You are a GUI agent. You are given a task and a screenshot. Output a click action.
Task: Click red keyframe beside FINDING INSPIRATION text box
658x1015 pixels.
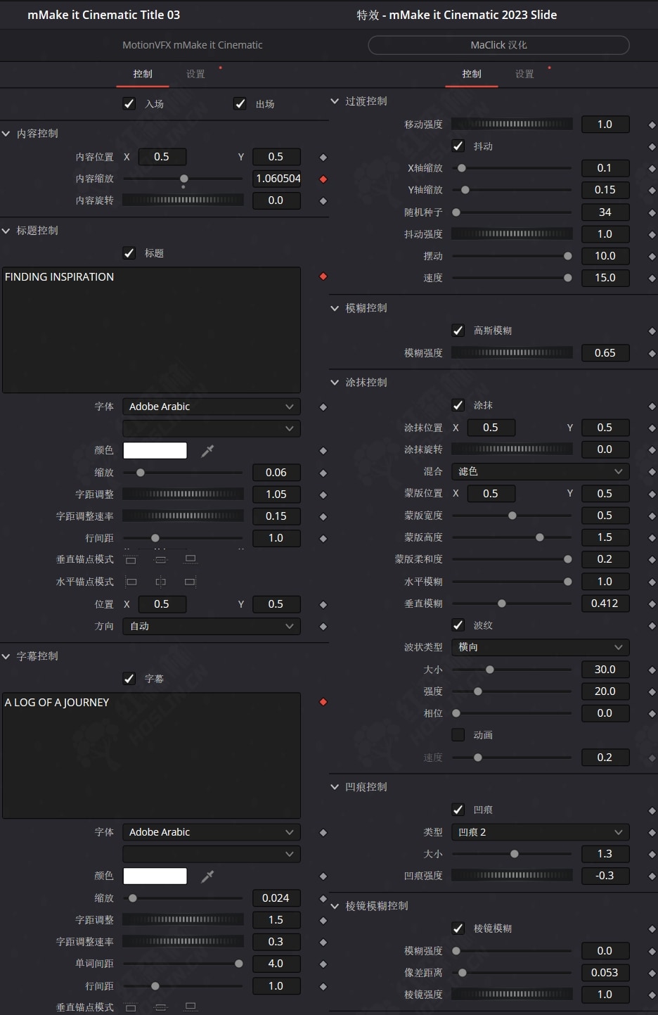[323, 276]
